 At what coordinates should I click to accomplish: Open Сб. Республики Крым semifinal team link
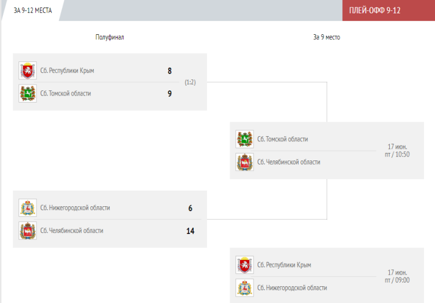coord(67,71)
